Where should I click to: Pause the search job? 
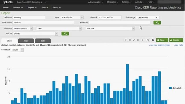coord(130,40)
